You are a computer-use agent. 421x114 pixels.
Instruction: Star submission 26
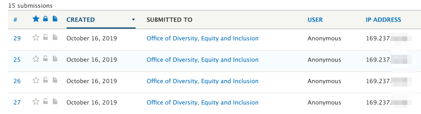(x=36, y=80)
